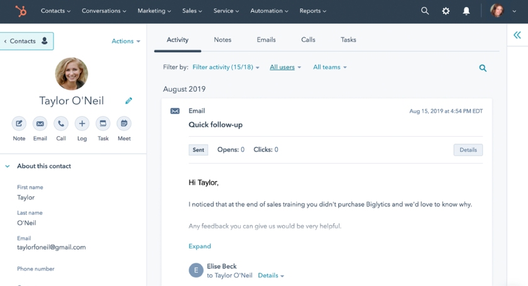Open the Reports menu
Viewport: 528px width, 286px height.
coord(313,11)
